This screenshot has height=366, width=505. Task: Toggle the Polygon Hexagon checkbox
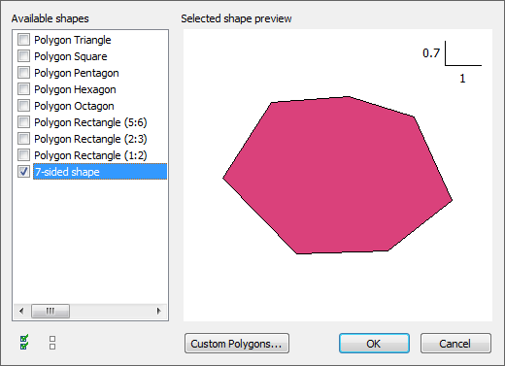click(23, 89)
